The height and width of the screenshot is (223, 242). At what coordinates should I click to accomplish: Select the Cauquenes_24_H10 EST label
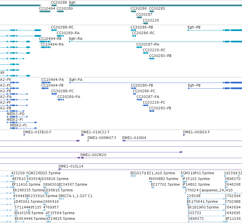[216, 191]
